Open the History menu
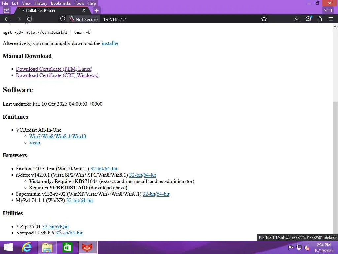Image resolution: width=338 pixels, height=254 pixels. pyautogui.click(x=41, y=3)
